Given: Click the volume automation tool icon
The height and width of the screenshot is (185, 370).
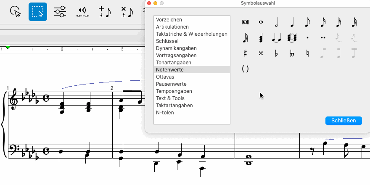Looking at the screenshot, I should click(82, 12).
